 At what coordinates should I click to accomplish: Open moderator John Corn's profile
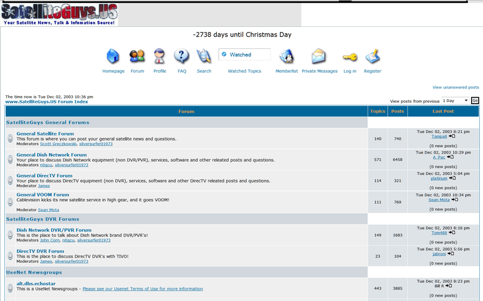[x=50, y=240]
